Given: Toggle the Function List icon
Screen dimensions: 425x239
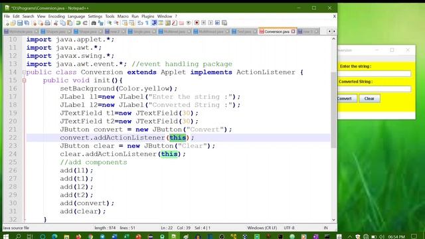Looking at the screenshot, I should pos(175,23).
